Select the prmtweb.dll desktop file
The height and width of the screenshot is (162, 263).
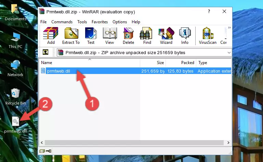[x=15, y=125]
